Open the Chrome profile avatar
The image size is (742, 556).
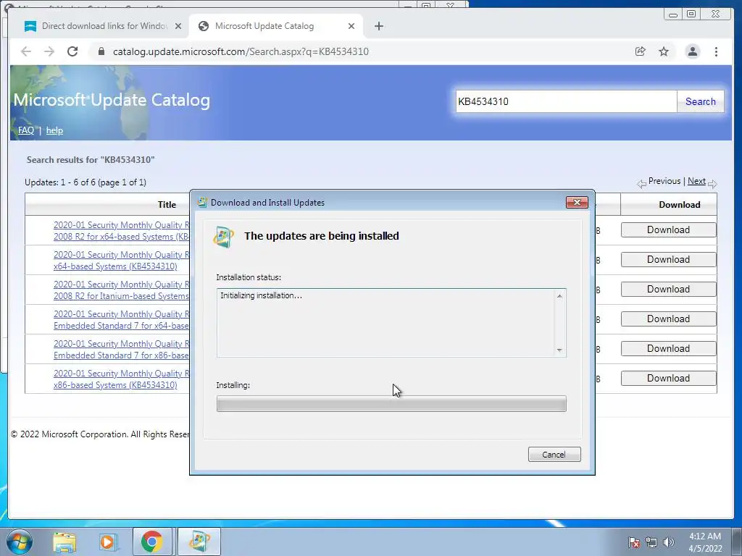point(692,51)
